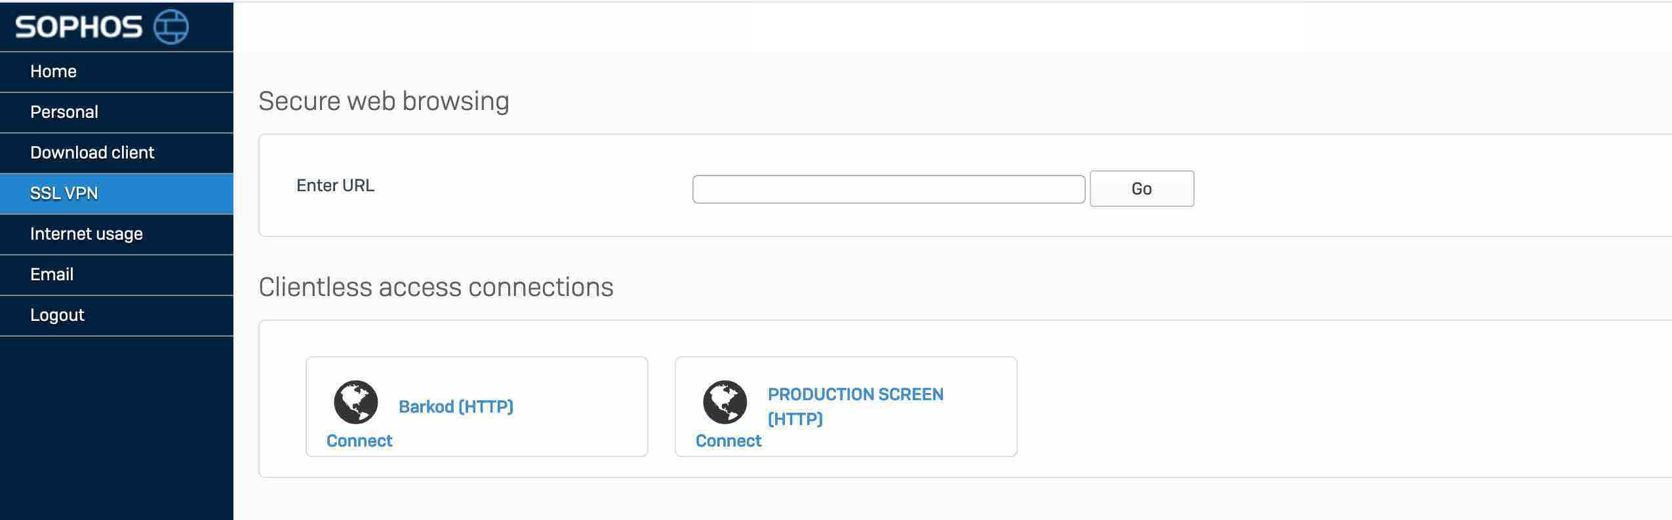The width and height of the screenshot is (1672, 520).
Task: View the Internet usage page
Action: coord(117,234)
